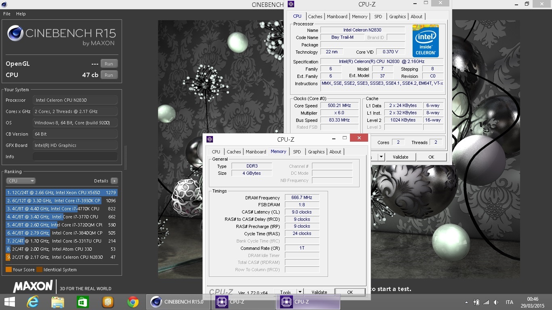Select ranking row Intel Xeon CPU X5650
This screenshot has width=552, height=310.
click(x=61, y=193)
